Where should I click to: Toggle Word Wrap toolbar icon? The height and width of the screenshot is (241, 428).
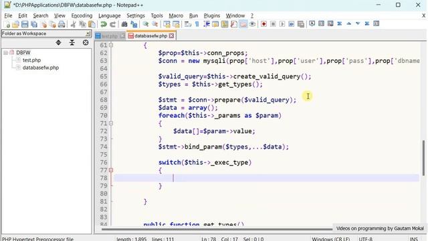188,24
